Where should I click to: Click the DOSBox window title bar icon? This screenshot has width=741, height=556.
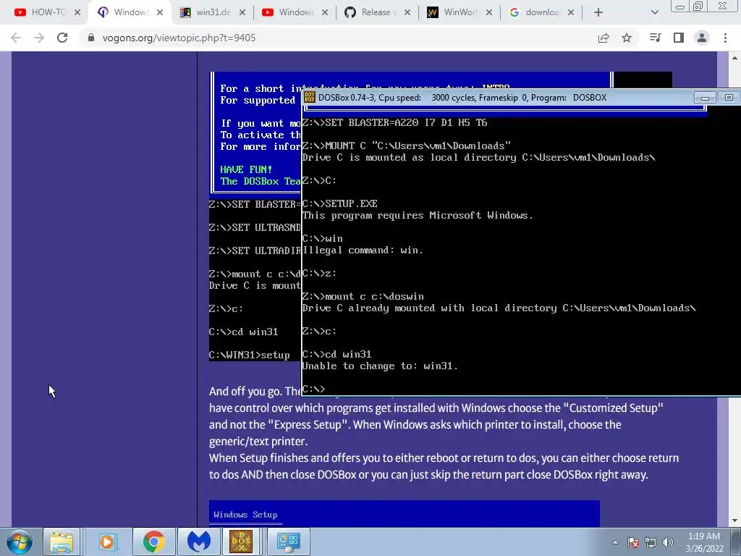coord(310,98)
